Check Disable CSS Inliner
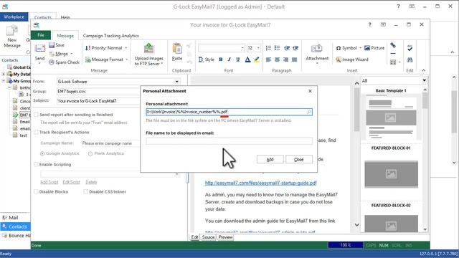This screenshot has width=459, height=258. click(x=85, y=191)
